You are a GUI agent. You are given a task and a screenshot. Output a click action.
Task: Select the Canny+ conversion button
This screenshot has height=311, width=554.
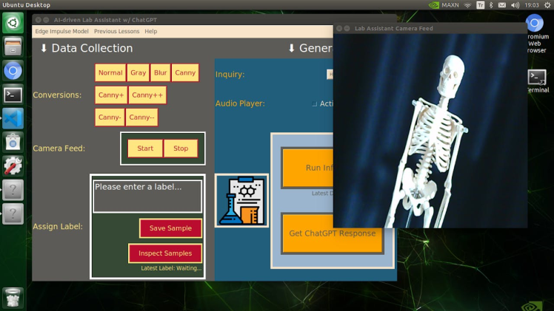[x=111, y=95]
